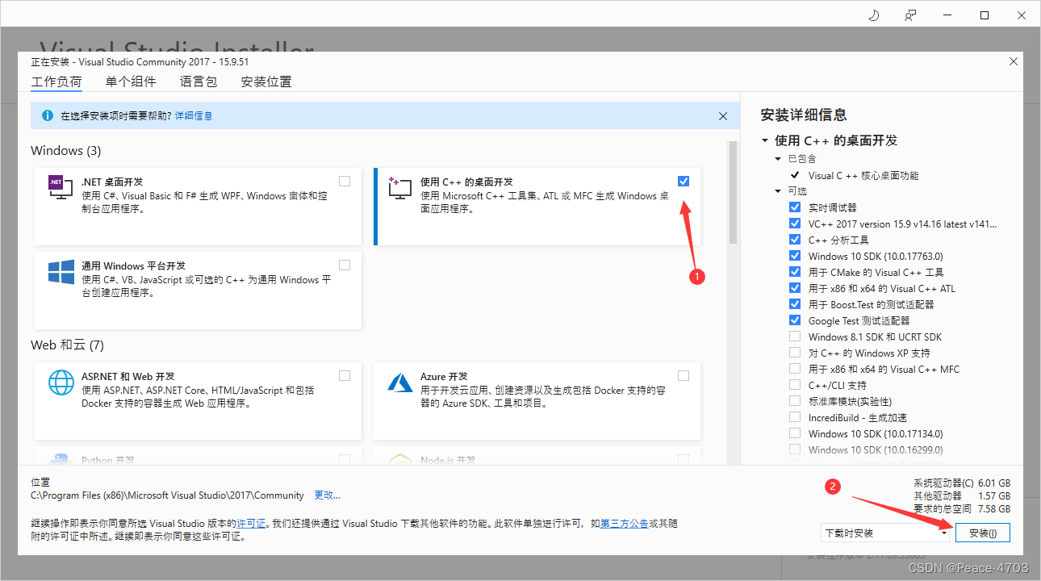The image size is (1041, 581).
Task: Check 标准库模块(实验性) component
Action: pos(795,401)
